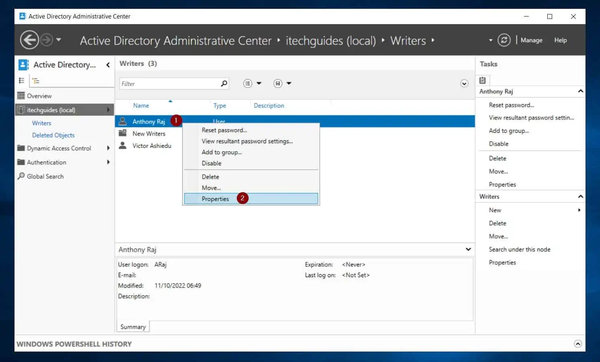Choose Properties in context menu
The height and width of the screenshot is (362, 600).
click(251, 199)
